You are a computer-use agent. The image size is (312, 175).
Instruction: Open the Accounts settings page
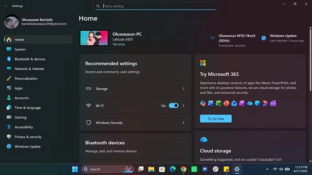click(x=38, y=98)
